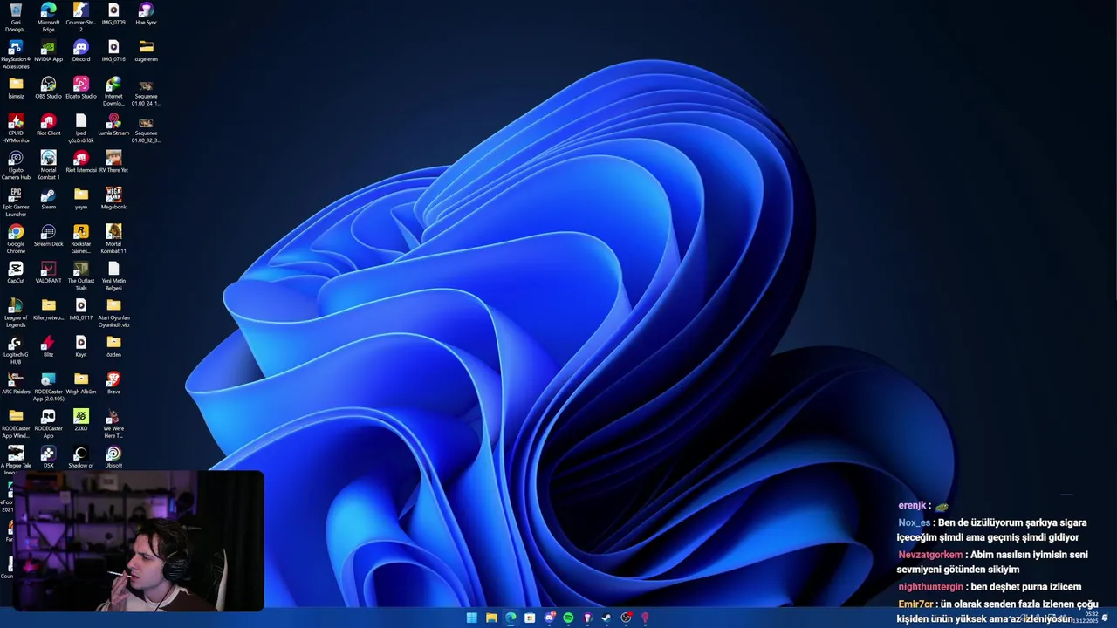Open the Windows Start menu
This screenshot has height=628, width=1117.
click(x=471, y=618)
